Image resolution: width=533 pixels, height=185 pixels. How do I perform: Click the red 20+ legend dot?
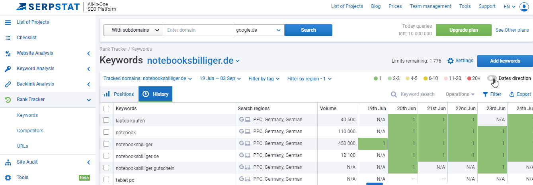pos(469,78)
